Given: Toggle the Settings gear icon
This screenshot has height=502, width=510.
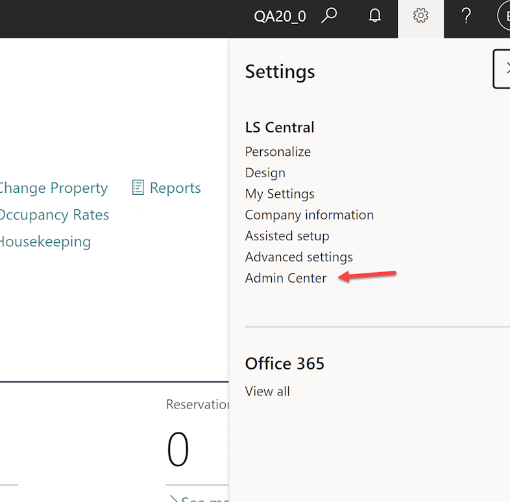Looking at the screenshot, I should 420,16.
